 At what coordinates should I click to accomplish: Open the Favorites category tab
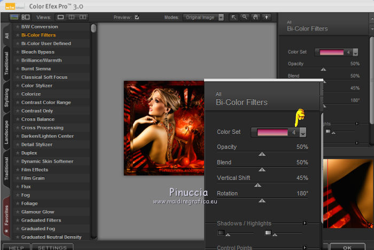6,217
